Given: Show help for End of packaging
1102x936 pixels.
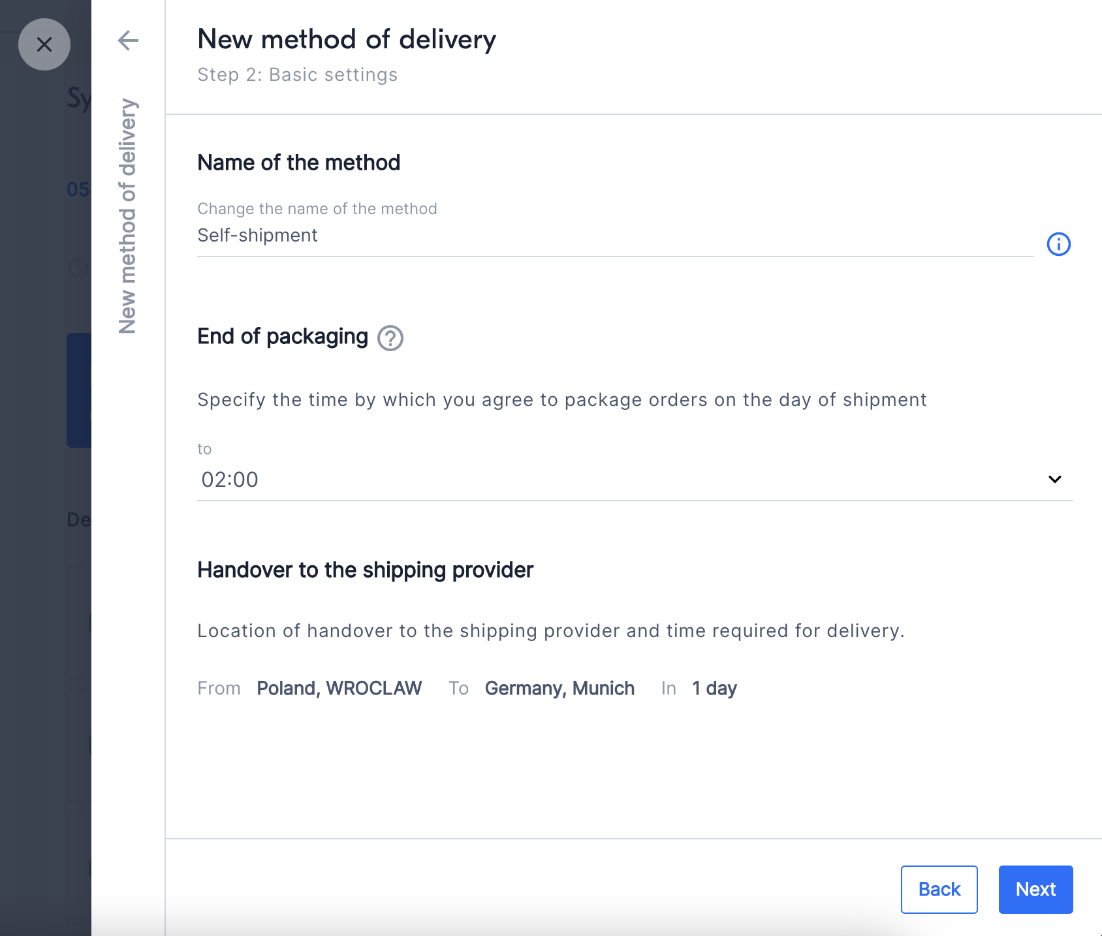Looking at the screenshot, I should [x=390, y=338].
